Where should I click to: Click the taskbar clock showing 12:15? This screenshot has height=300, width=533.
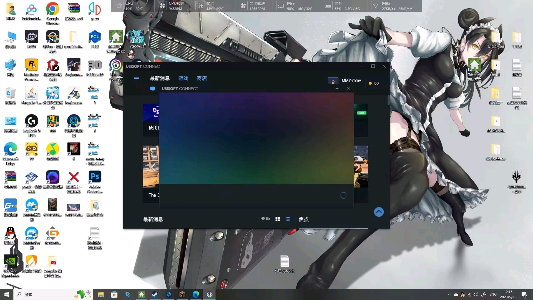[x=508, y=294]
